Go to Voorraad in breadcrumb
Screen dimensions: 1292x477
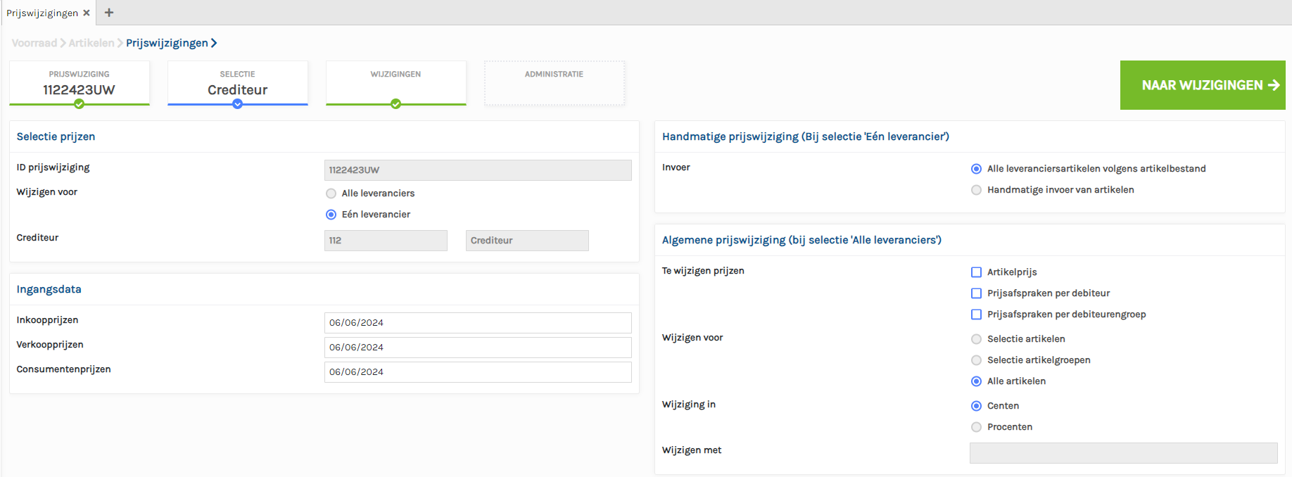[x=34, y=43]
